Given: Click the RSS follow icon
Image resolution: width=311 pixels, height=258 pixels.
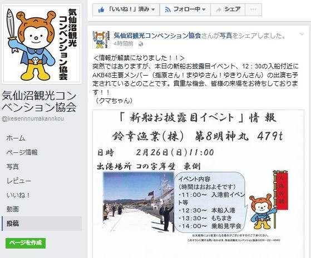Looking at the screenshot, I should [168, 9].
